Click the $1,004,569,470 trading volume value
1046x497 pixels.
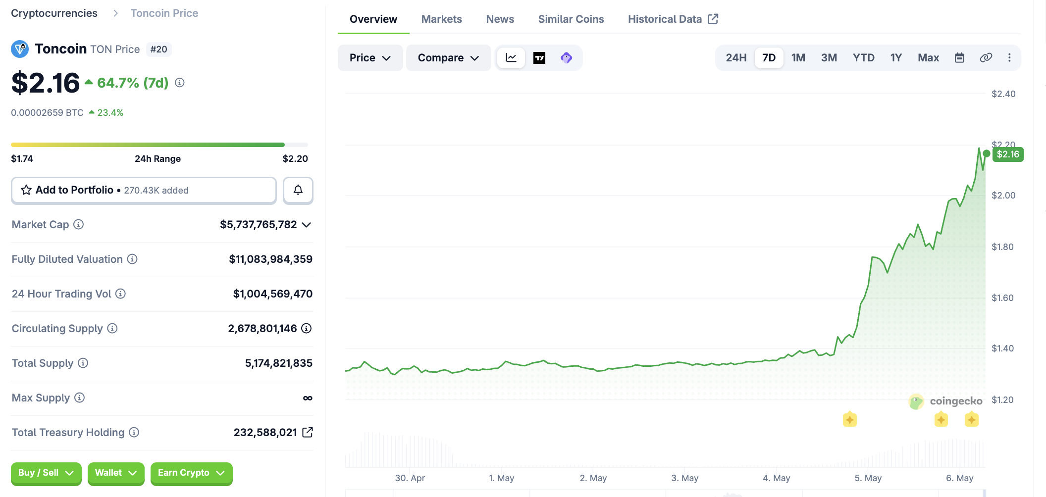273,294
